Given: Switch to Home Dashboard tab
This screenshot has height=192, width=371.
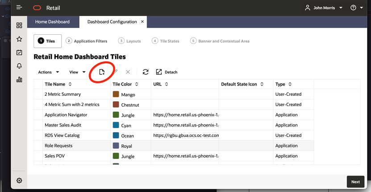Looking at the screenshot, I should 52,22.
